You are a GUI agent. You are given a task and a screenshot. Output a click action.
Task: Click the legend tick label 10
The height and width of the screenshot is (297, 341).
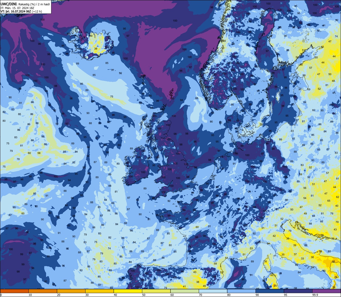30,295
